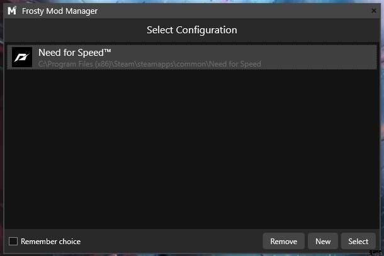Screen dimensions: 384x256
Task: Enable the Remember choice checkbox
Action: 13,242
